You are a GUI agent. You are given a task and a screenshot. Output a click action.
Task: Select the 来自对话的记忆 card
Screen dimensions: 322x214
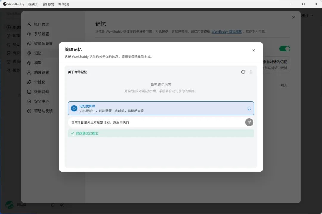point(276,64)
